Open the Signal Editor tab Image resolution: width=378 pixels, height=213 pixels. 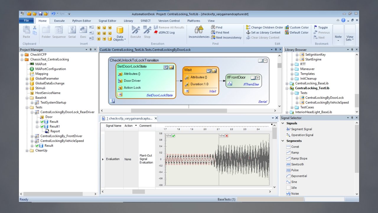107,21
